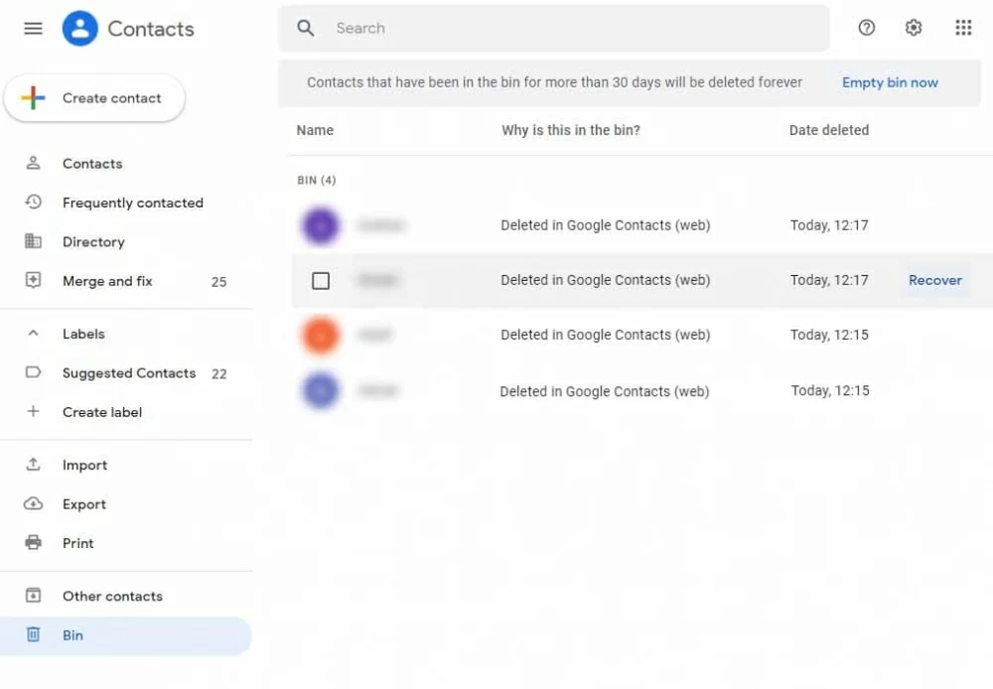Click the search magnifier icon

pyautogui.click(x=306, y=28)
